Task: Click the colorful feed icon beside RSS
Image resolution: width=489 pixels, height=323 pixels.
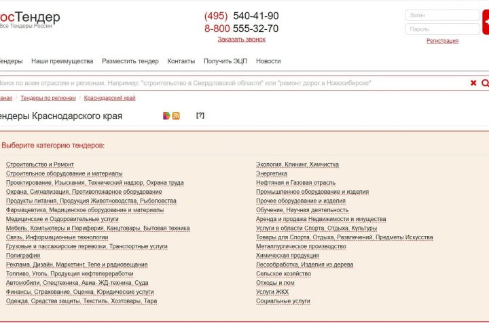Action: pyautogui.click(x=166, y=116)
